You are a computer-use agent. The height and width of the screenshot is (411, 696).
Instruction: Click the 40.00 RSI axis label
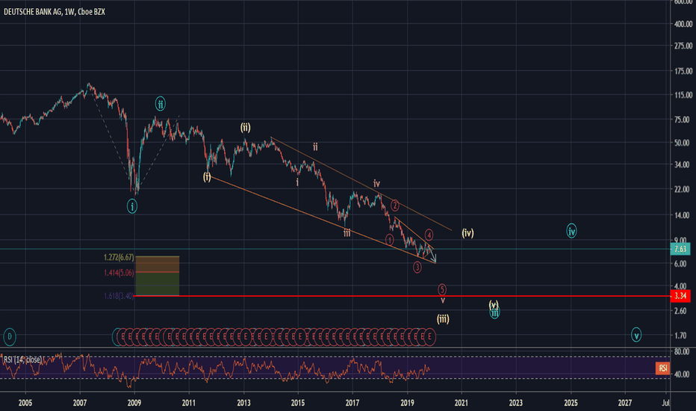(x=681, y=374)
